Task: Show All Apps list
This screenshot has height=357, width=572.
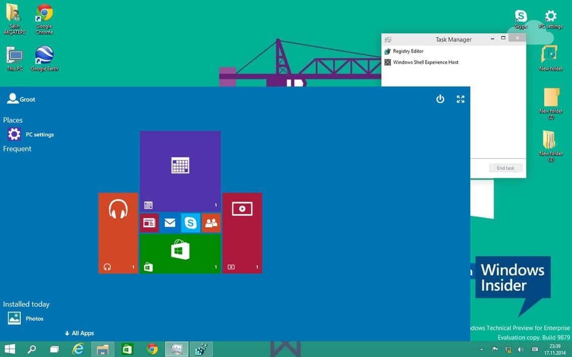Action: tap(79, 333)
